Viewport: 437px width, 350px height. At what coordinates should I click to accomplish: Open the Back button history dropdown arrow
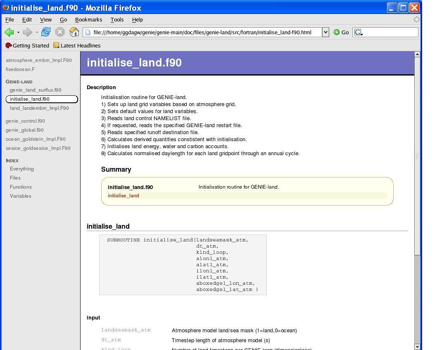click(x=18, y=32)
